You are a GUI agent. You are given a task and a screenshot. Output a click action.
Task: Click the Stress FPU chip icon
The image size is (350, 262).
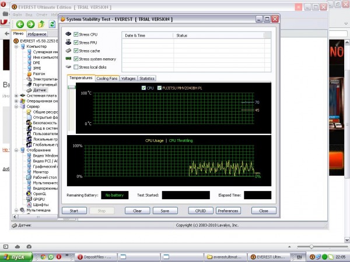pos(68,42)
